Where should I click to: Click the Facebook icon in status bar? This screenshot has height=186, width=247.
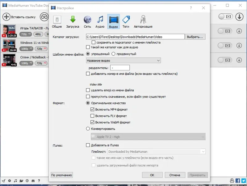pos(238,181)
